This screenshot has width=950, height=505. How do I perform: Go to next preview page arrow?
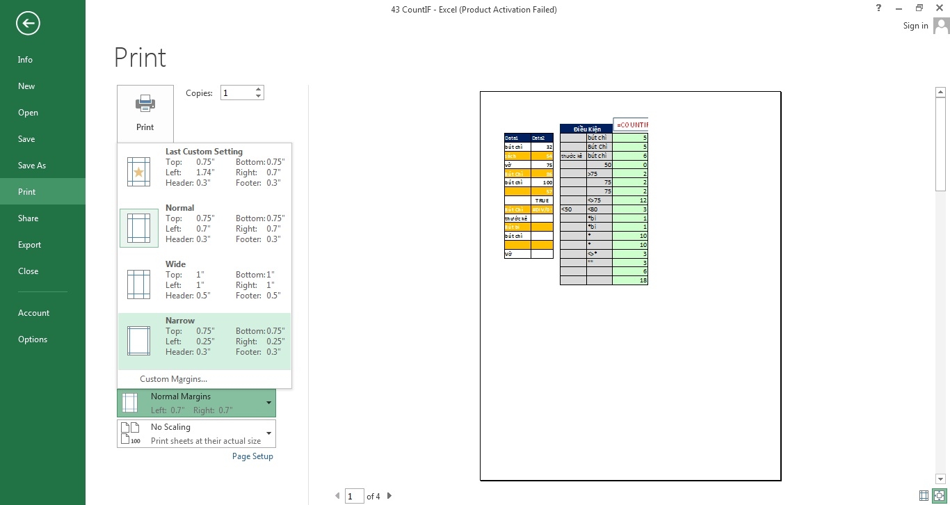(x=389, y=496)
